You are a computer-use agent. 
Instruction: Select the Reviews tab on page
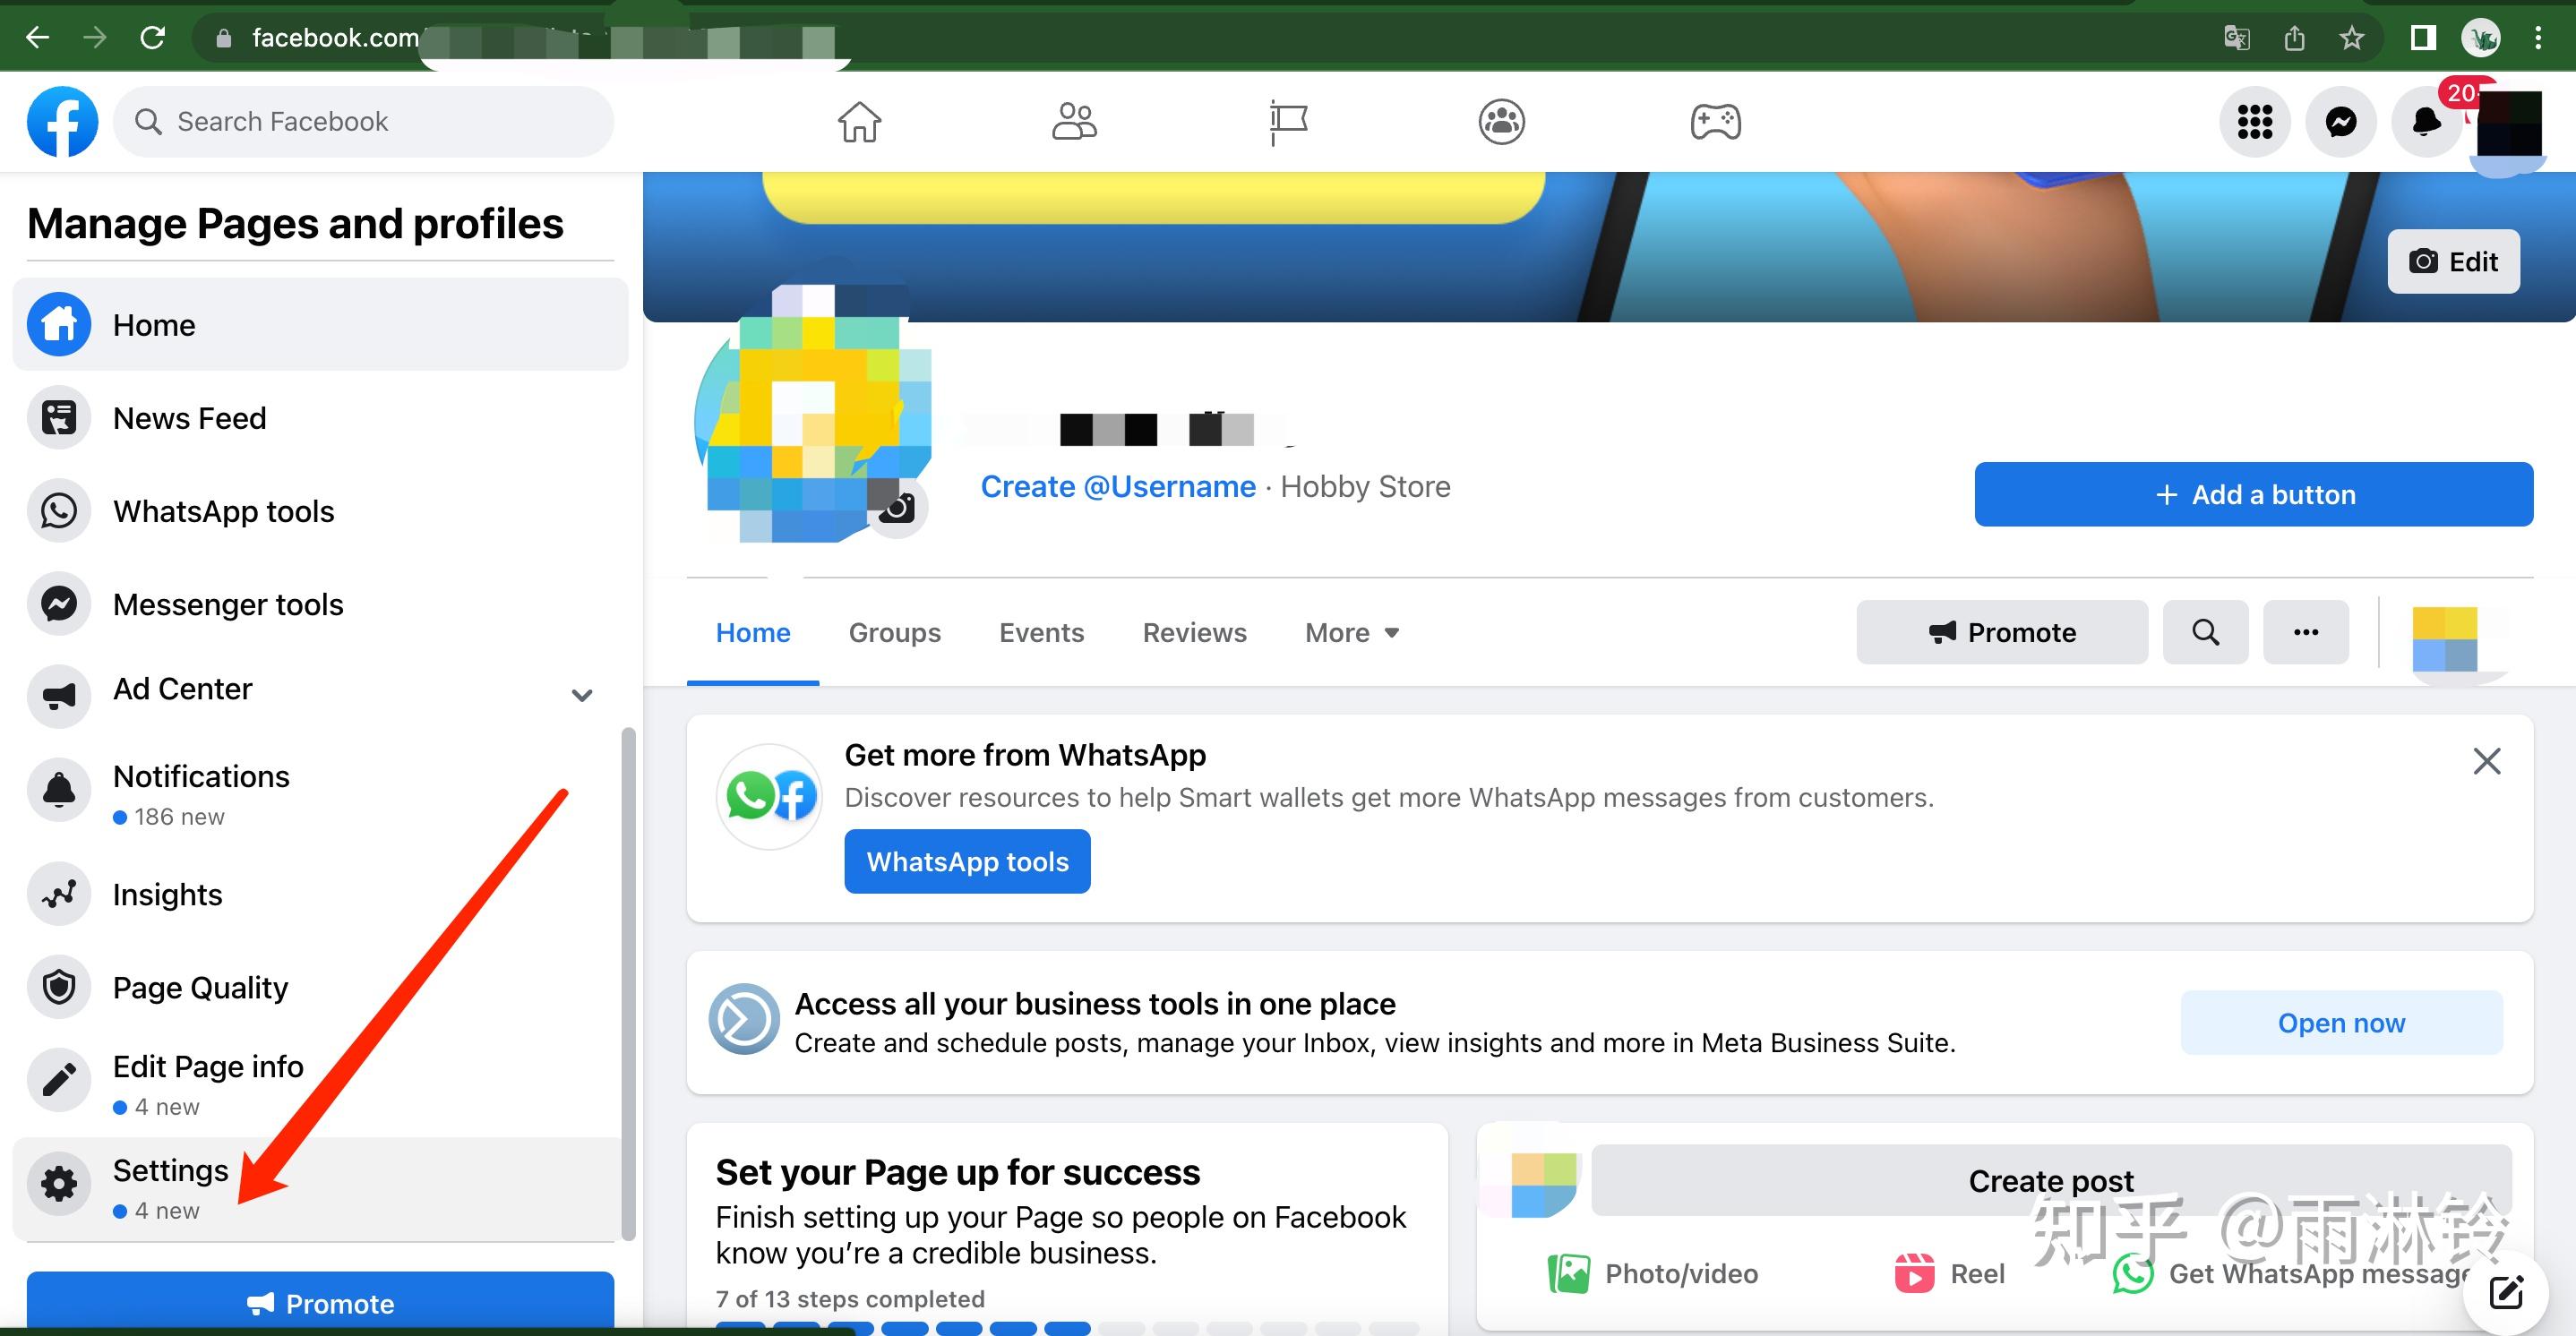[x=1194, y=632]
